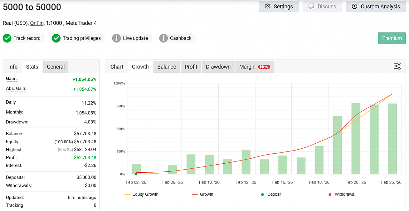Switch to the Info tab
Image resolution: width=409 pixels, height=211 pixels.
pos(13,67)
